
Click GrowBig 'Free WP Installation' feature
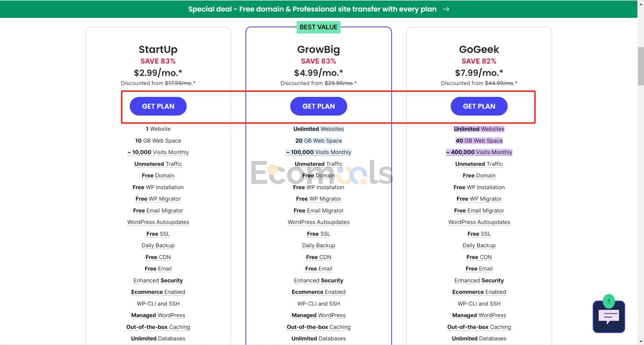click(318, 187)
